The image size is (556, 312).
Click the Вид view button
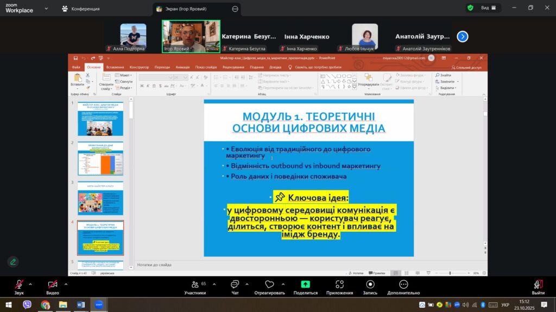pyautogui.click(x=484, y=8)
